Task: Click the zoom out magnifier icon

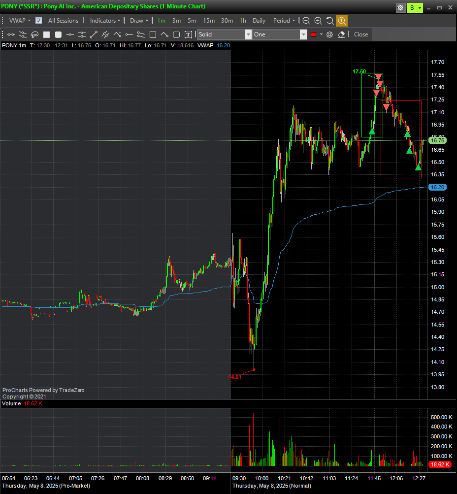Action: pos(306,21)
